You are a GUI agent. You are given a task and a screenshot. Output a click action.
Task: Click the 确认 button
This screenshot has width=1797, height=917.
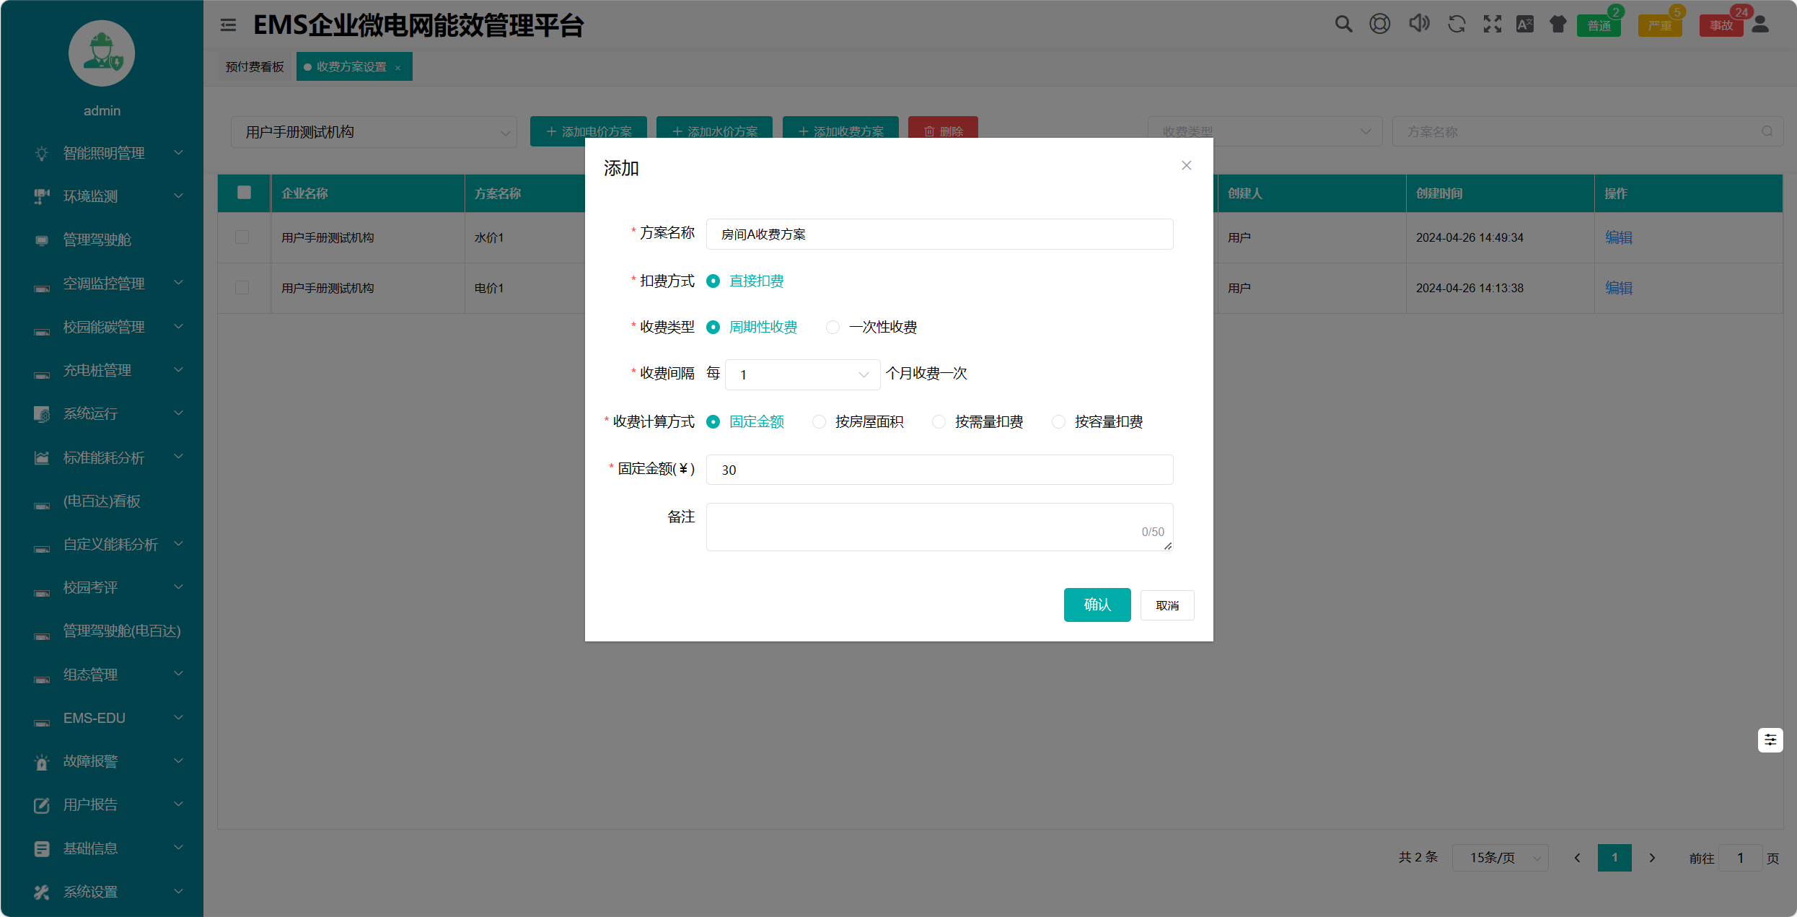click(1097, 605)
